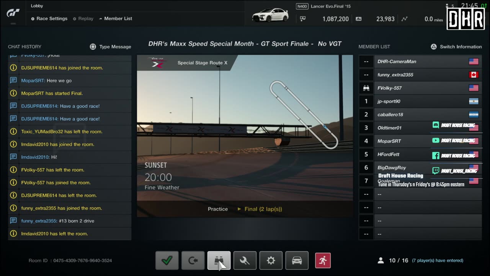Select the Practice session option
490x276 pixels.
coord(218,209)
